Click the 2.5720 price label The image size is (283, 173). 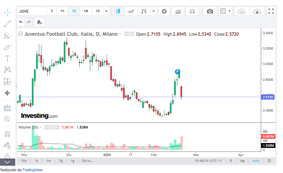click(x=268, y=97)
